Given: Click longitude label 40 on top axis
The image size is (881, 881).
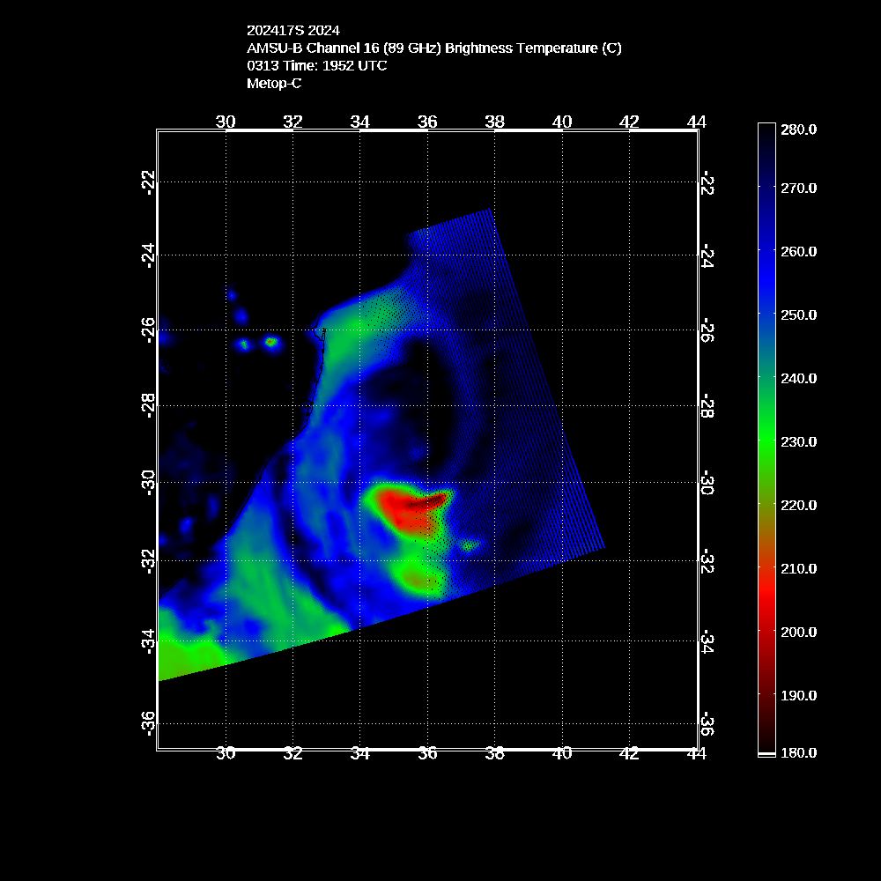Looking at the screenshot, I should coord(562,122).
